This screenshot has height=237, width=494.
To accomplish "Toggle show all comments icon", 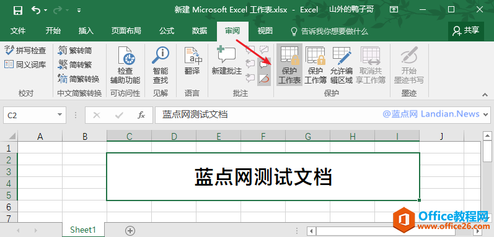I will pyautogui.click(x=264, y=64).
